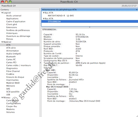Image resolution: width=138 pixels, height=117 pixels.
Task: Open the Extensions list
Action: click(12, 27)
